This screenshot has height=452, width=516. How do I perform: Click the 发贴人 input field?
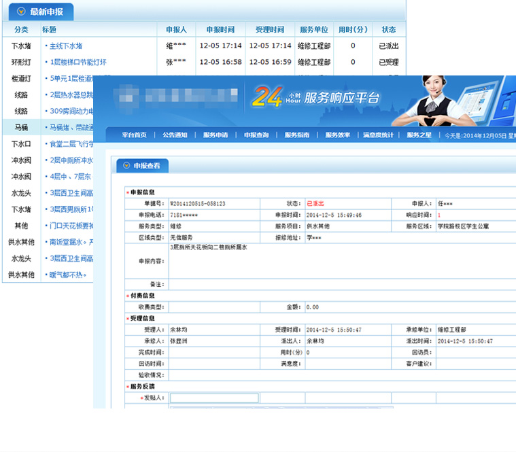click(214, 398)
